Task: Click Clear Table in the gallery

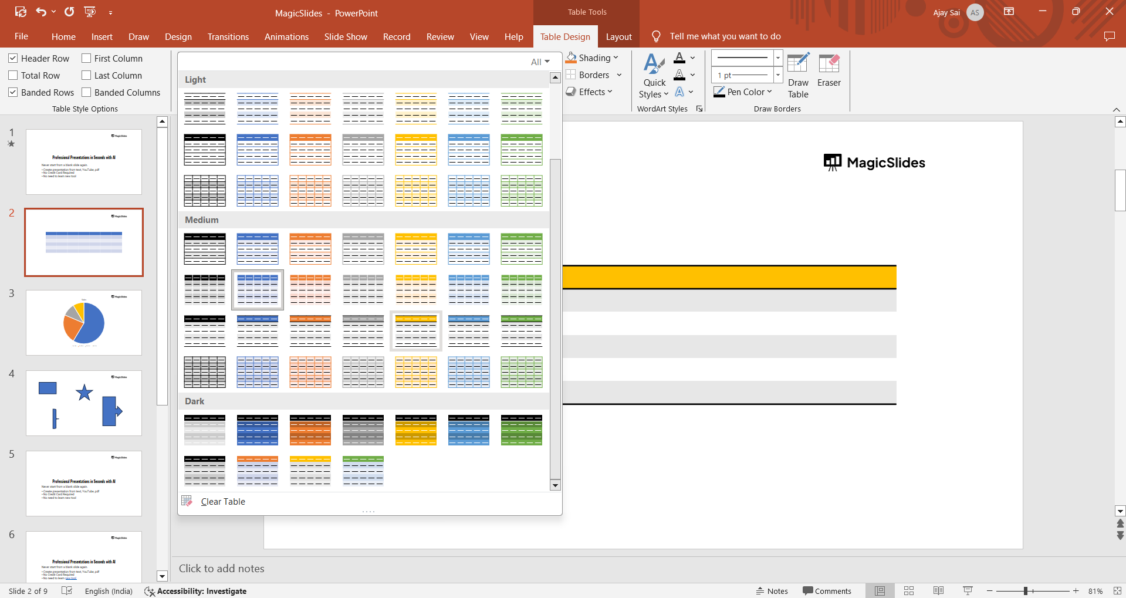Action: pos(222,502)
